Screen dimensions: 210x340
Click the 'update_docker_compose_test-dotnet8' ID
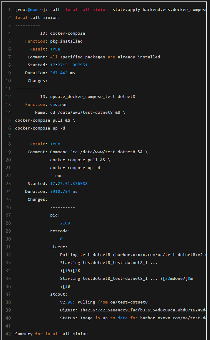92,97
